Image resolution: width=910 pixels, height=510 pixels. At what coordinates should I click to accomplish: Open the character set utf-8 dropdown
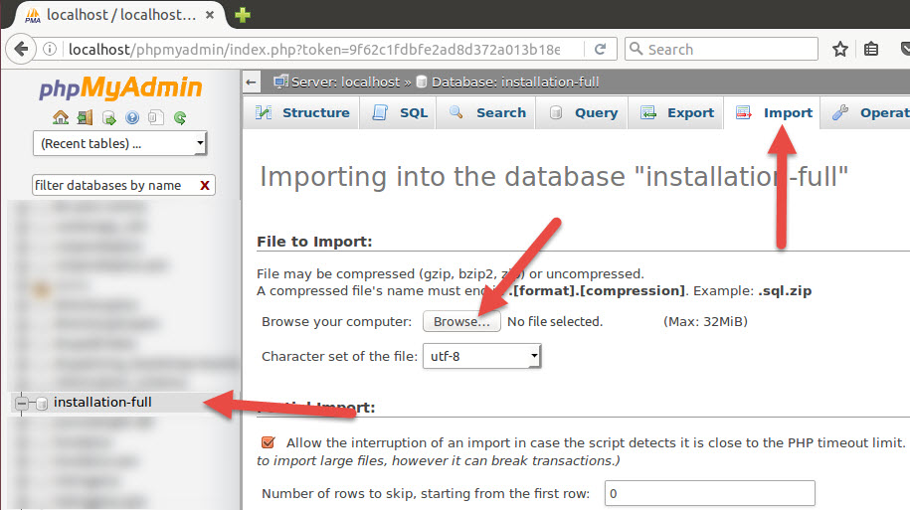pyautogui.click(x=481, y=356)
